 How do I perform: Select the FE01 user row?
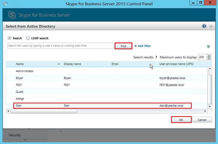(107, 85)
